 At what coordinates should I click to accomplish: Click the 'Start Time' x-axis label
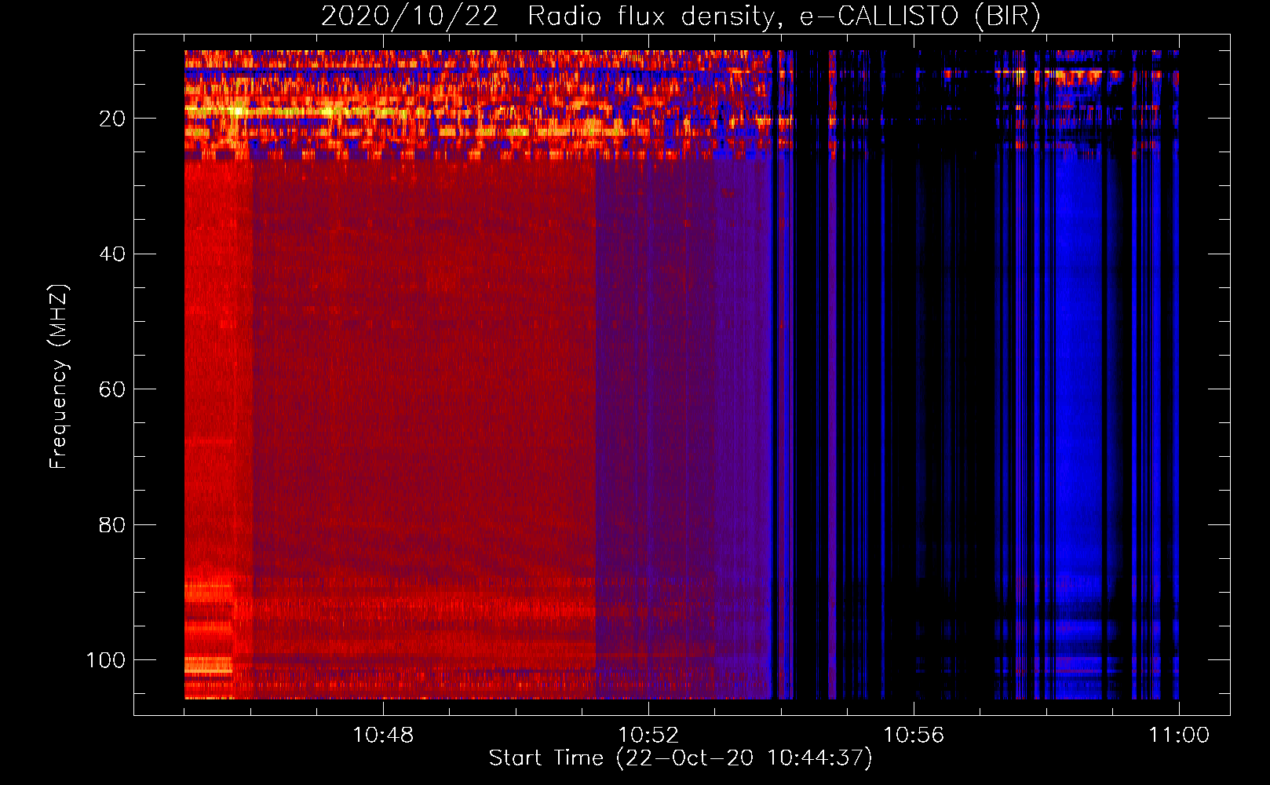point(546,758)
